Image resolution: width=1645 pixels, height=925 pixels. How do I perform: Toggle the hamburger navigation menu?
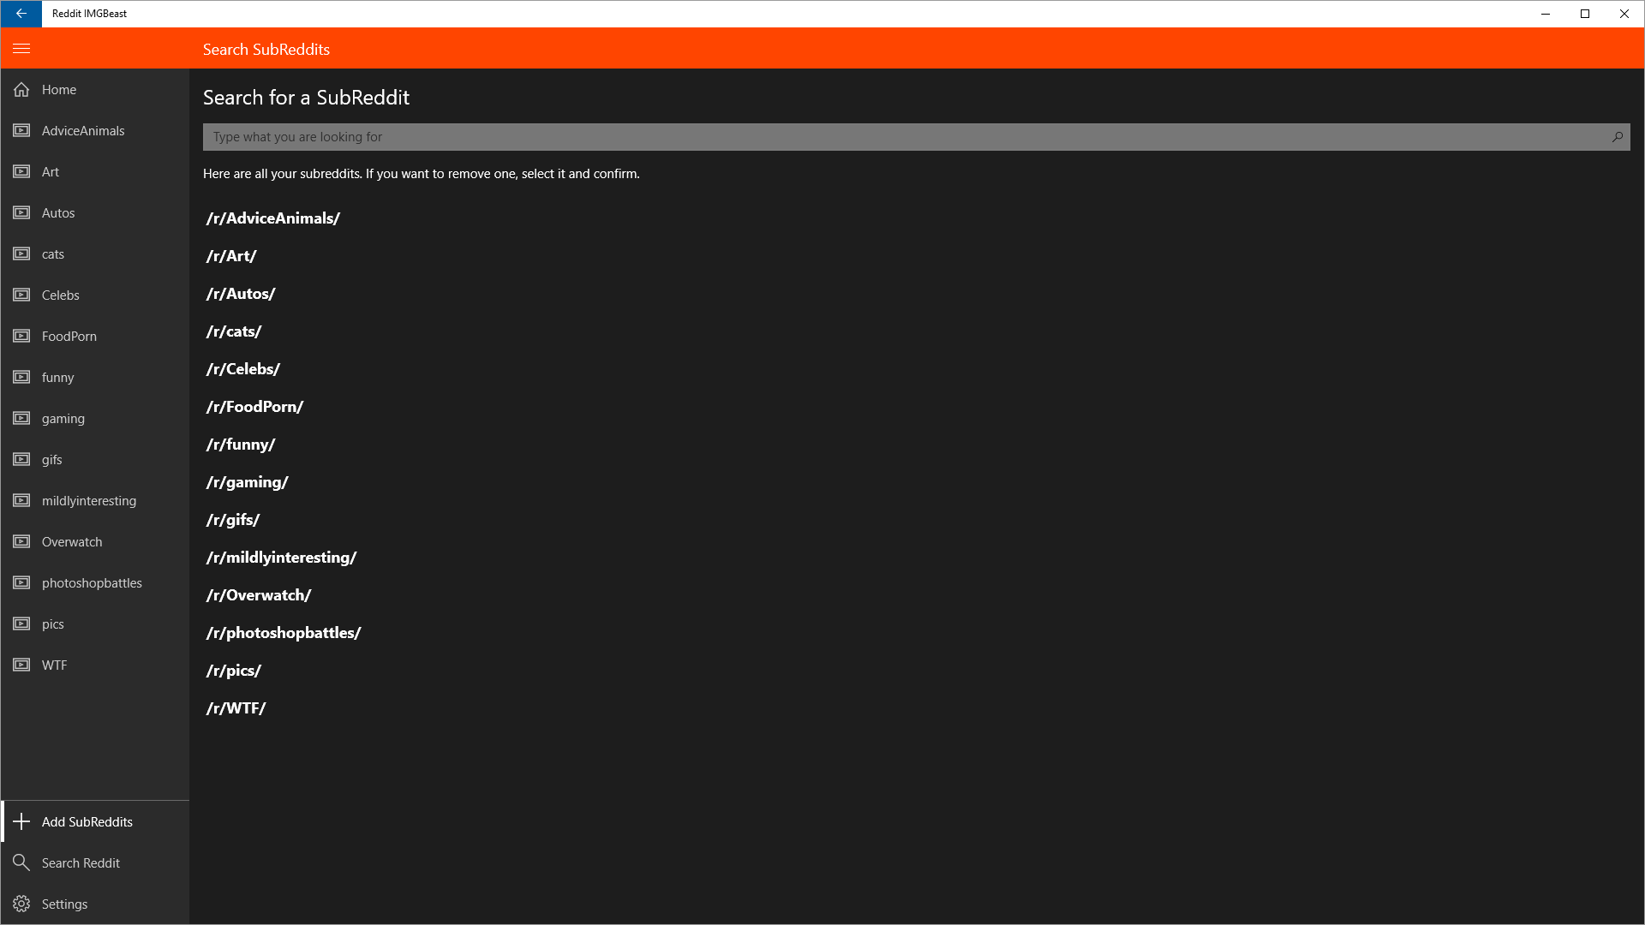21,49
